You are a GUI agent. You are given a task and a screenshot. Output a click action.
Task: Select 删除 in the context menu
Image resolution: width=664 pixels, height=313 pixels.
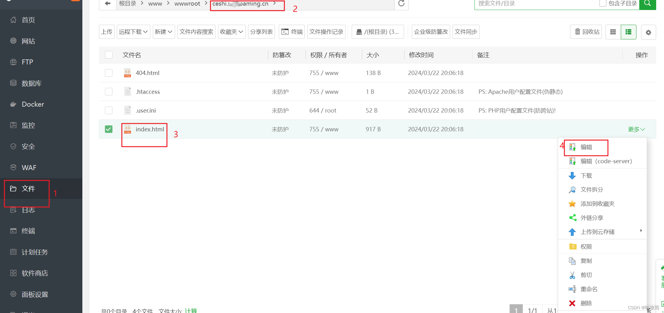602,303
